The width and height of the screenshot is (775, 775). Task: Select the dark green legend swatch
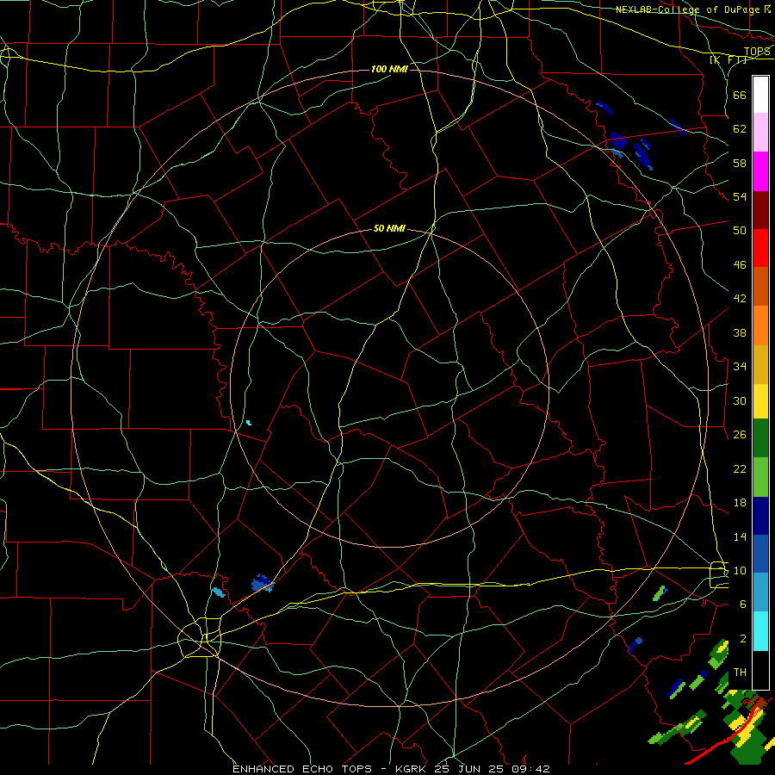760,438
